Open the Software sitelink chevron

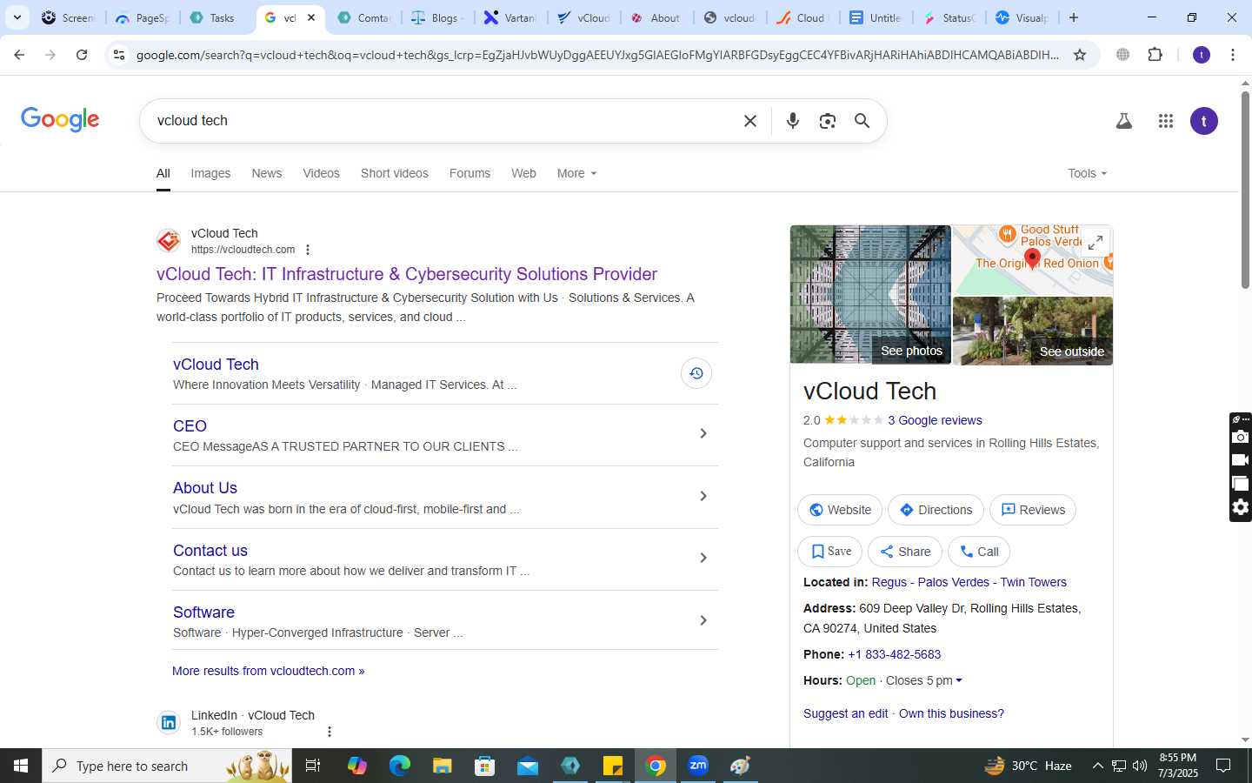703,620
